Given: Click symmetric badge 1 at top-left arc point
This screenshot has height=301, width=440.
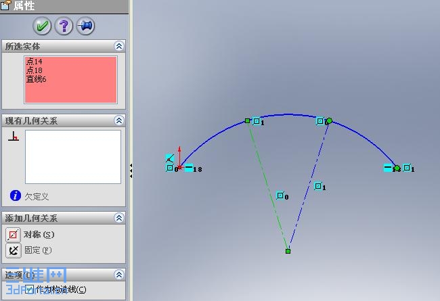Looking at the screenshot, I should [258, 122].
